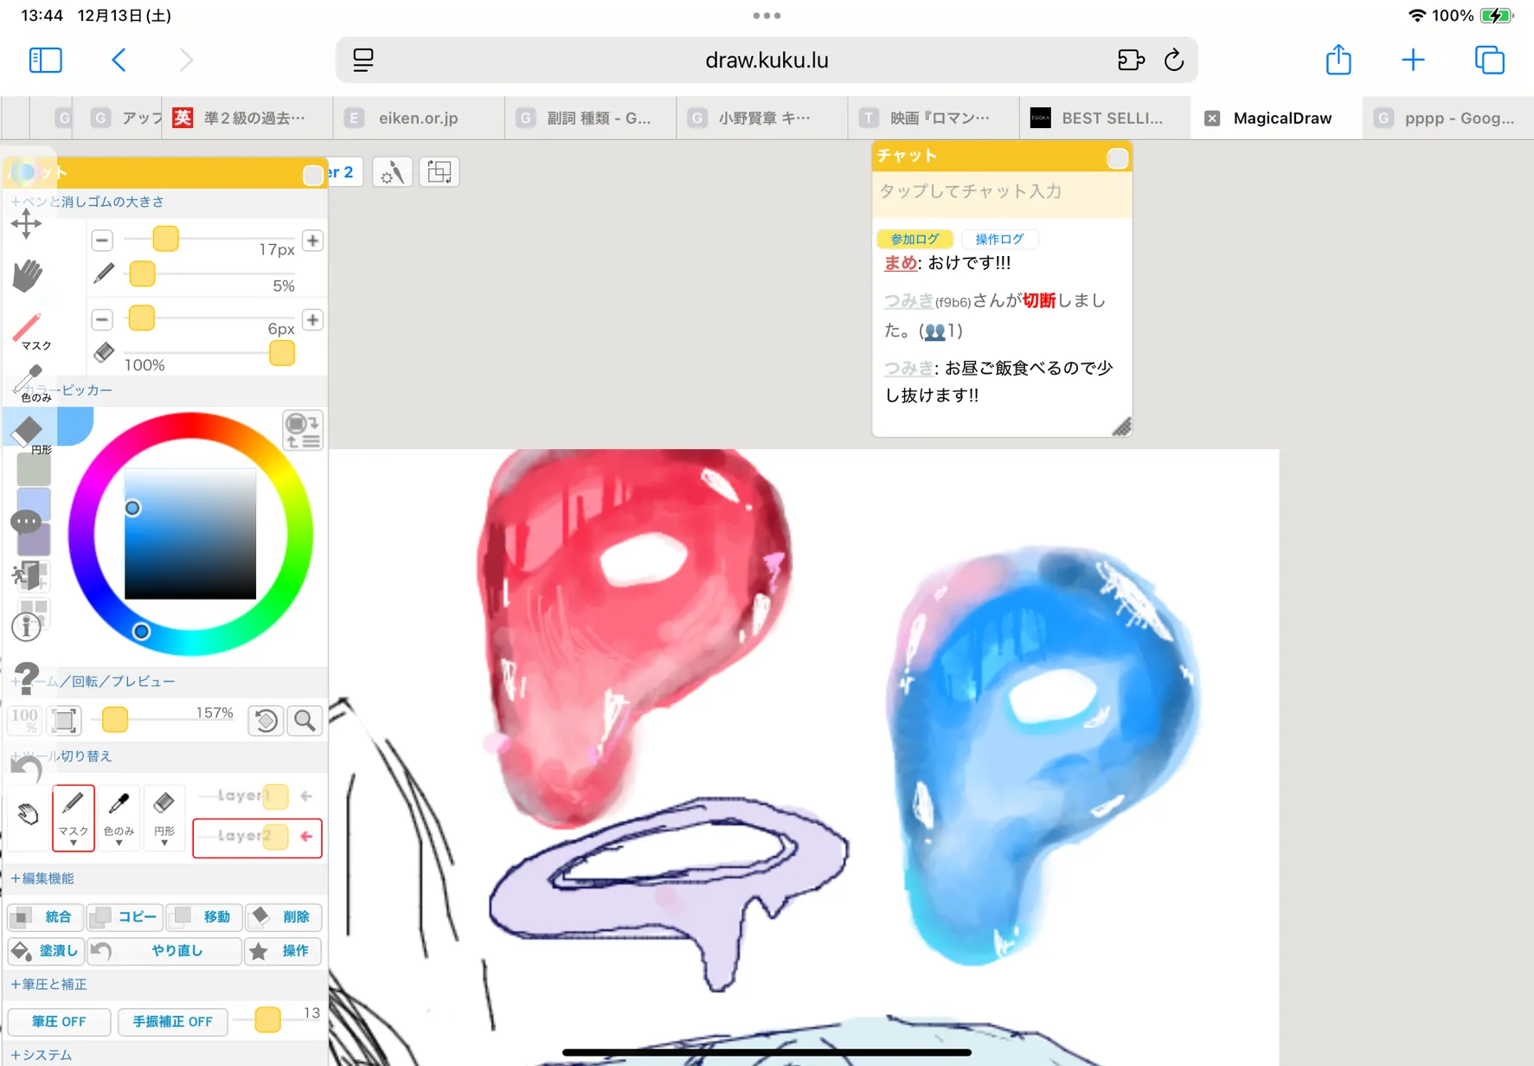
Task: Select the grey hand tool in sidebar
Action: pyautogui.click(x=27, y=275)
